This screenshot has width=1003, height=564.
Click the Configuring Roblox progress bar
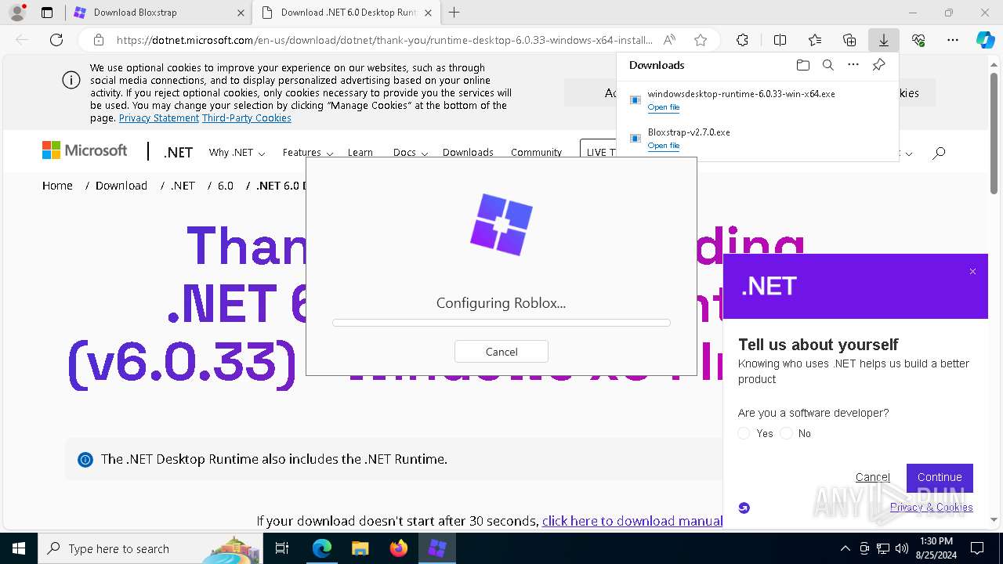tap(501, 323)
